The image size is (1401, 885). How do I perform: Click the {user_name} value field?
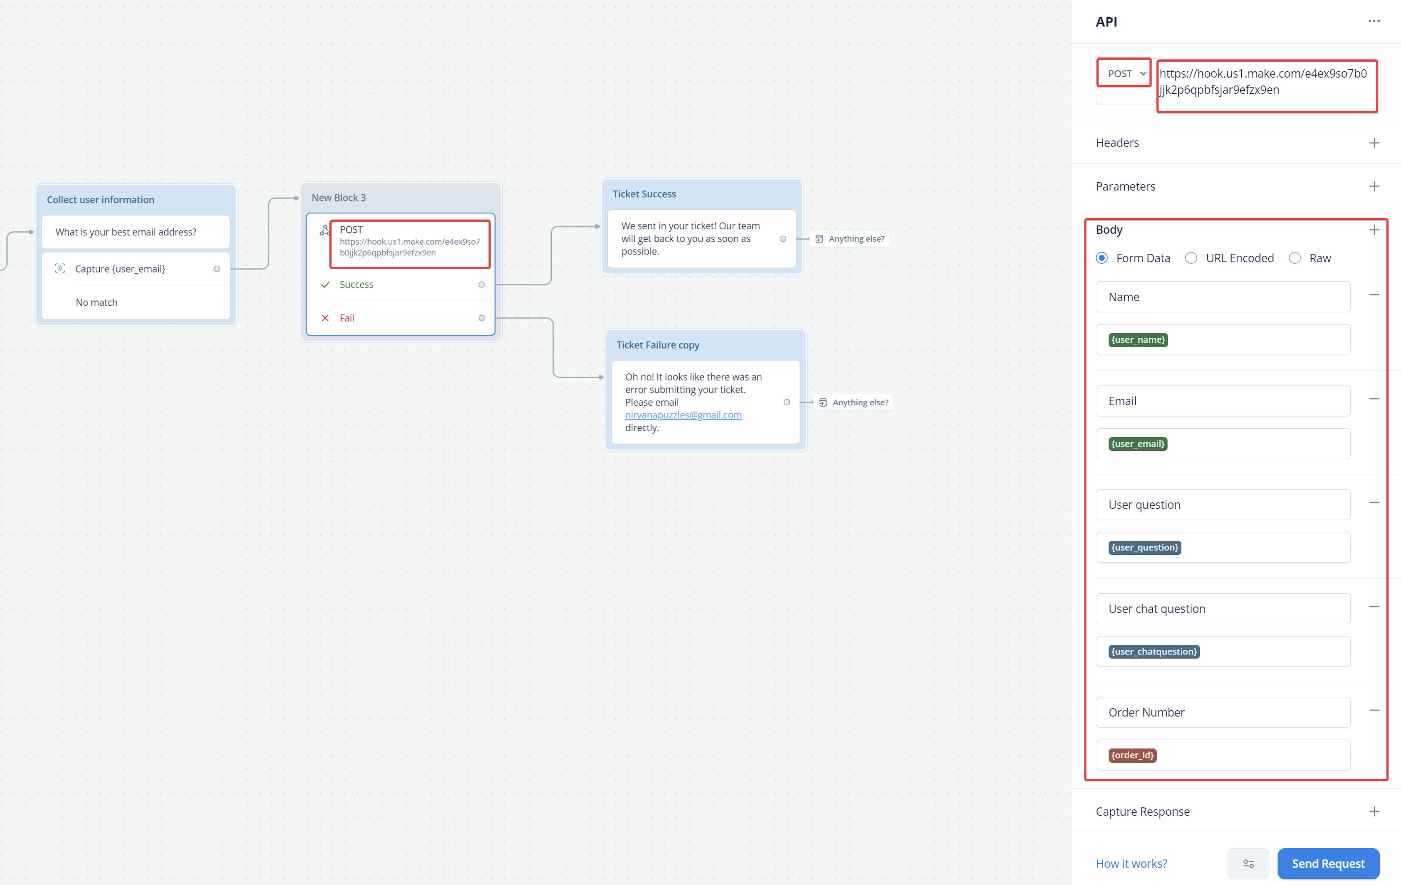[x=1223, y=339]
